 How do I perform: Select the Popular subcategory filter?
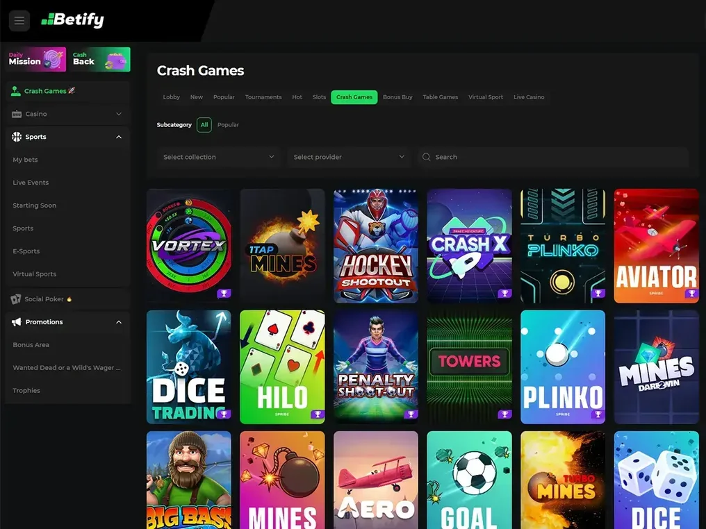[228, 124]
